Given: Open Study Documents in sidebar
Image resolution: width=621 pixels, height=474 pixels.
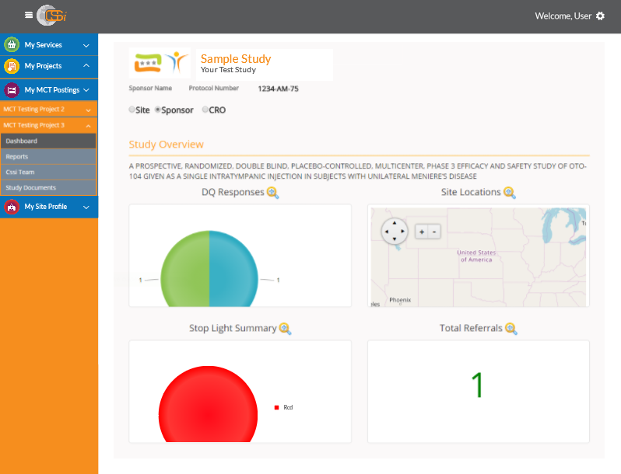Looking at the screenshot, I should [49, 188].
